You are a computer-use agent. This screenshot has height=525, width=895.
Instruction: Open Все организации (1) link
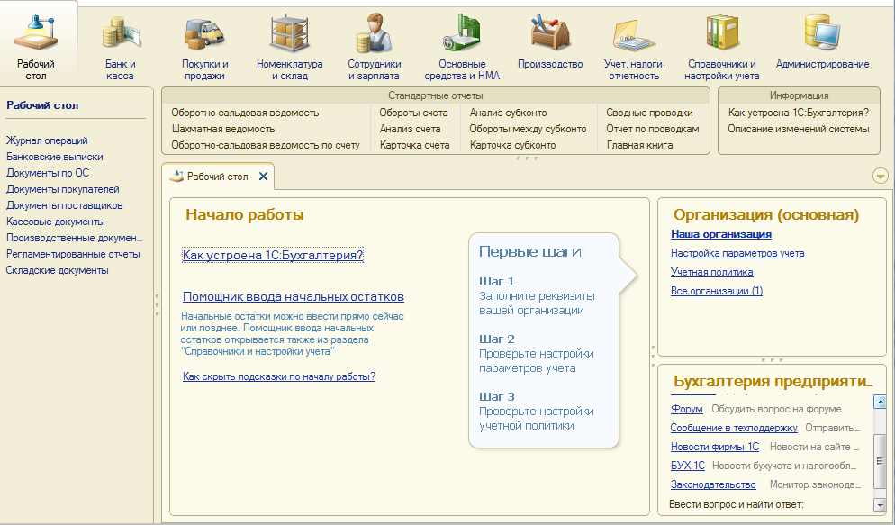tap(717, 291)
